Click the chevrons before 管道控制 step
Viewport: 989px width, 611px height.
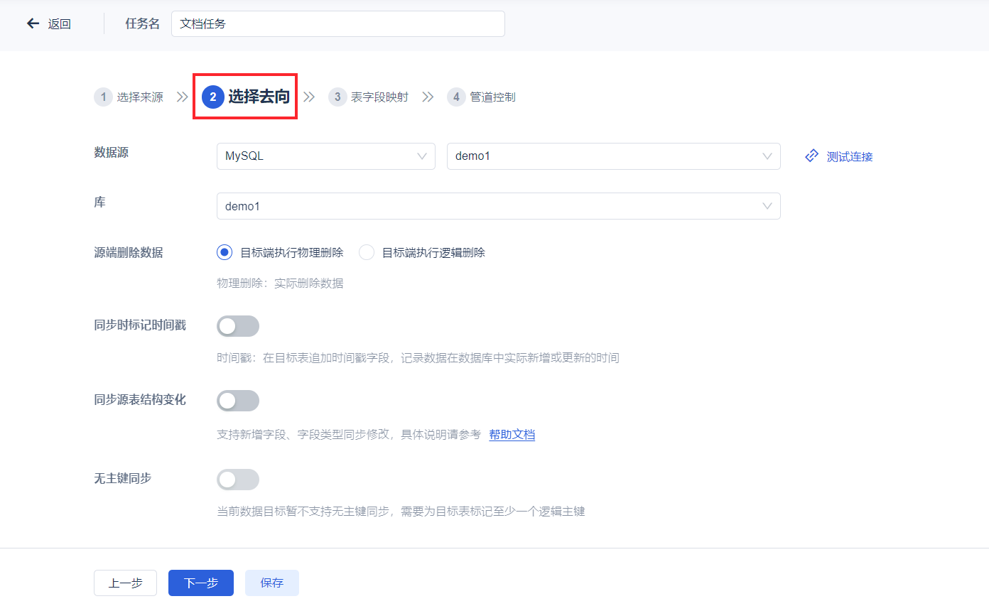(x=428, y=97)
